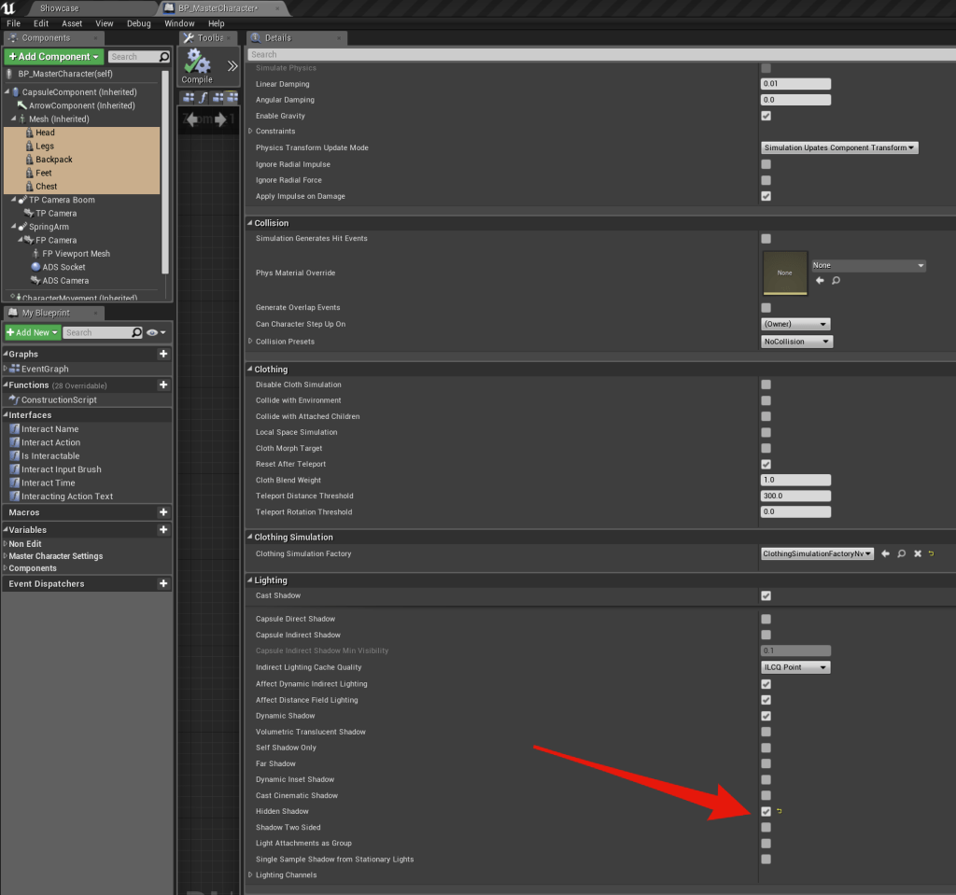This screenshot has width=956, height=895.
Task: Click the Add Component button
Action: 53,57
